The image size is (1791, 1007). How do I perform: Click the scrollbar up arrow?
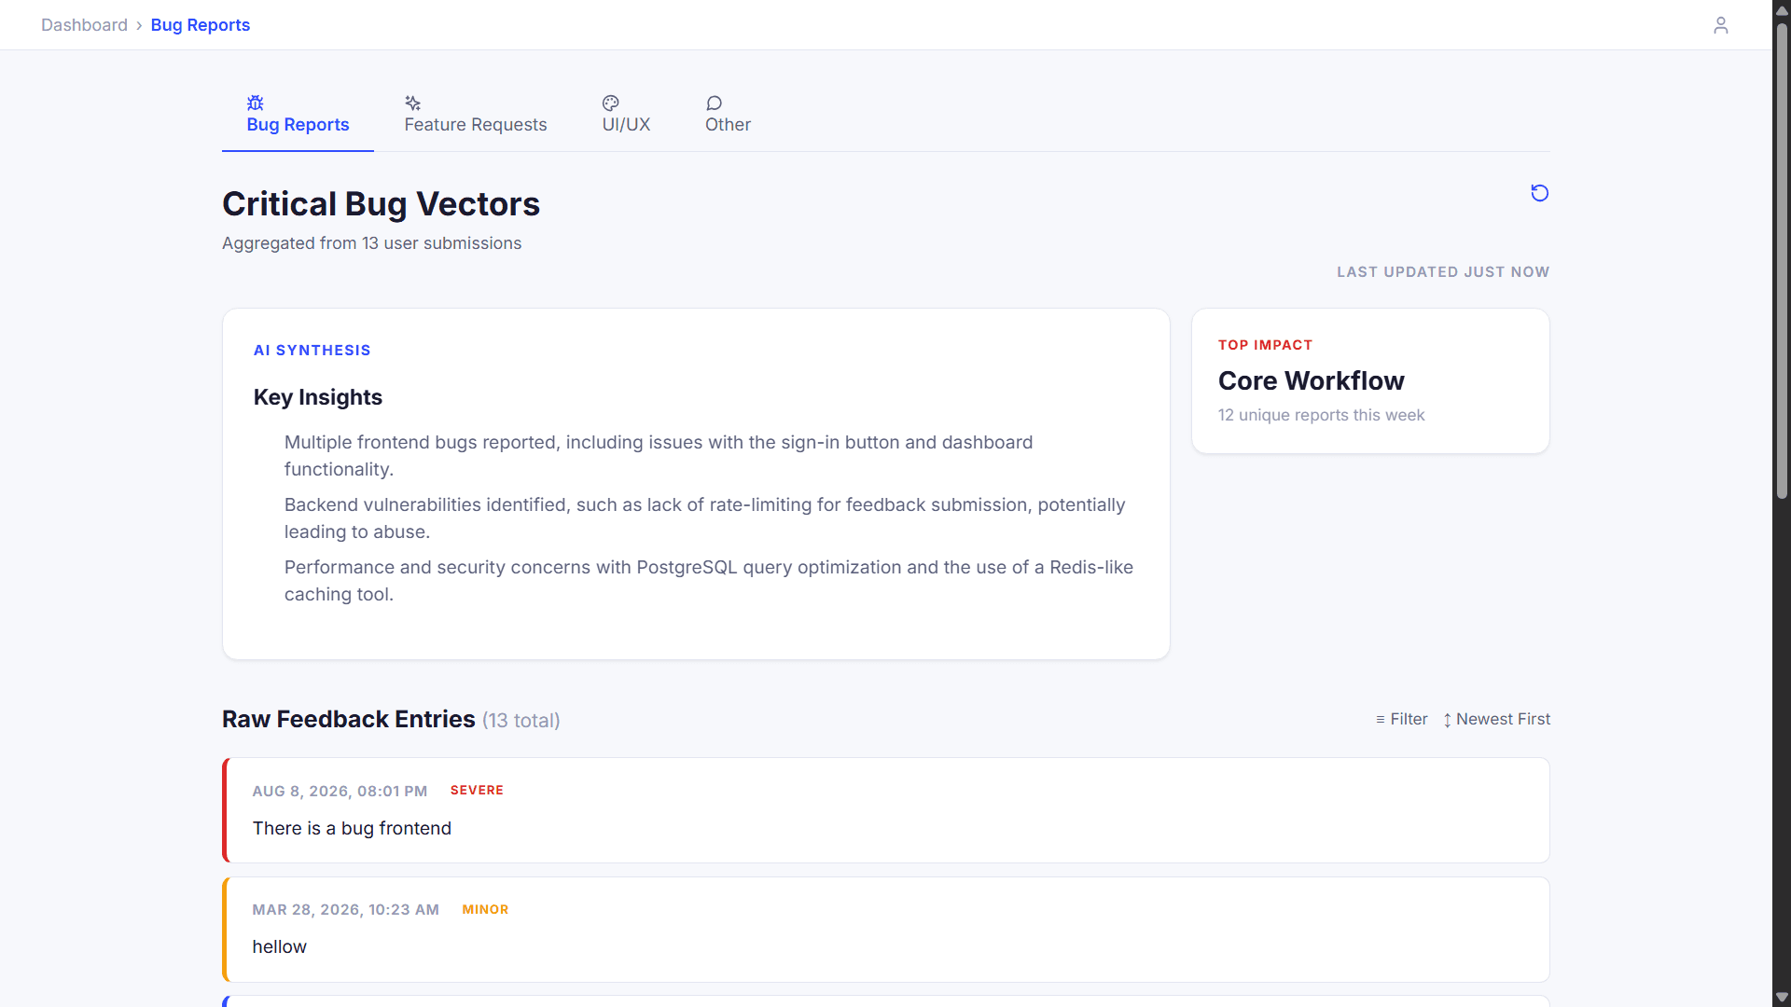pos(1782,9)
